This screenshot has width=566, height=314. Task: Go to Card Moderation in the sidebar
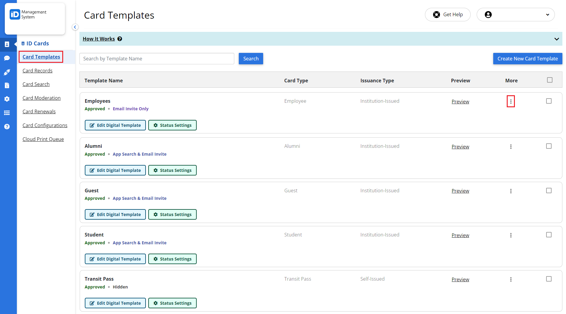(x=42, y=98)
